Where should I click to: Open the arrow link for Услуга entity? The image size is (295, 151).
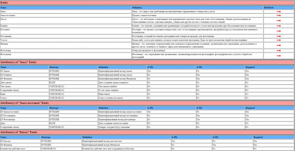coord(278,40)
